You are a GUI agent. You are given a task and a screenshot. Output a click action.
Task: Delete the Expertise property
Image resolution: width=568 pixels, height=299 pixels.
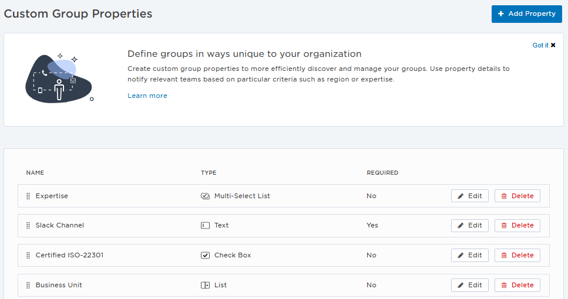517,196
